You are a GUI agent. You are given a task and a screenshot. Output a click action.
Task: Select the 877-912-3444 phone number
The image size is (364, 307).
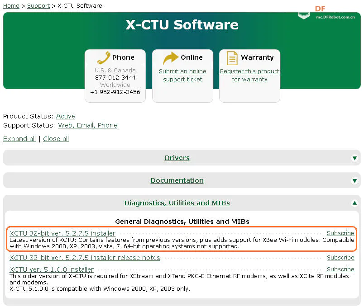click(x=115, y=77)
